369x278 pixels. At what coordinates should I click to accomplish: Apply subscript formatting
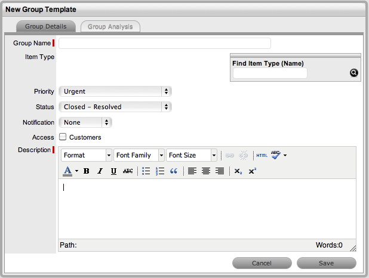pos(238,171)
